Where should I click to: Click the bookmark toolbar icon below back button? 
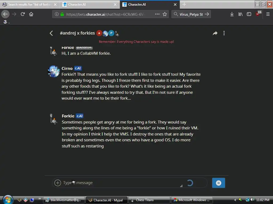coord(5,22)
